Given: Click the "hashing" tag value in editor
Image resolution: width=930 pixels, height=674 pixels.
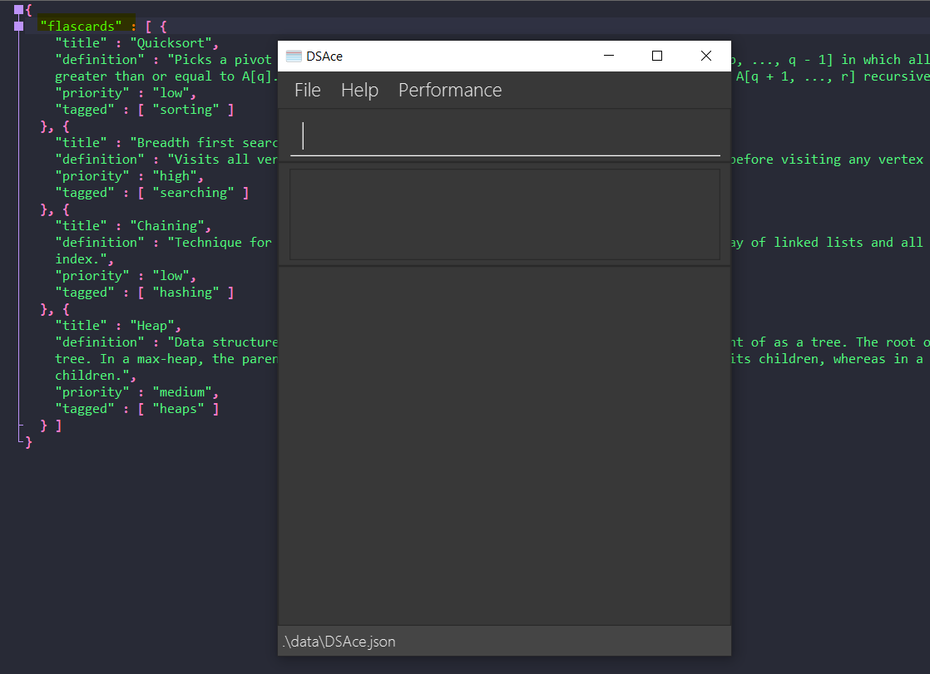Looking at the screenshot, I should click(x=186, y=293).
